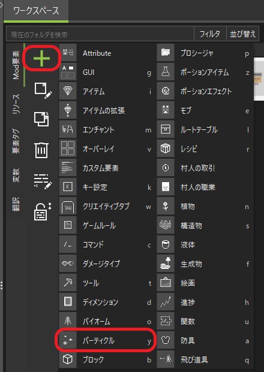Click the duplicate element icon
Image resolution: width=264 pixels, height=372 pixels.
(x=41, y=119)
